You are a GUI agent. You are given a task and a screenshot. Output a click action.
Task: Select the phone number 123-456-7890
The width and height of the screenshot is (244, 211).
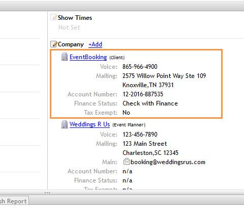(x=140, y=135)
